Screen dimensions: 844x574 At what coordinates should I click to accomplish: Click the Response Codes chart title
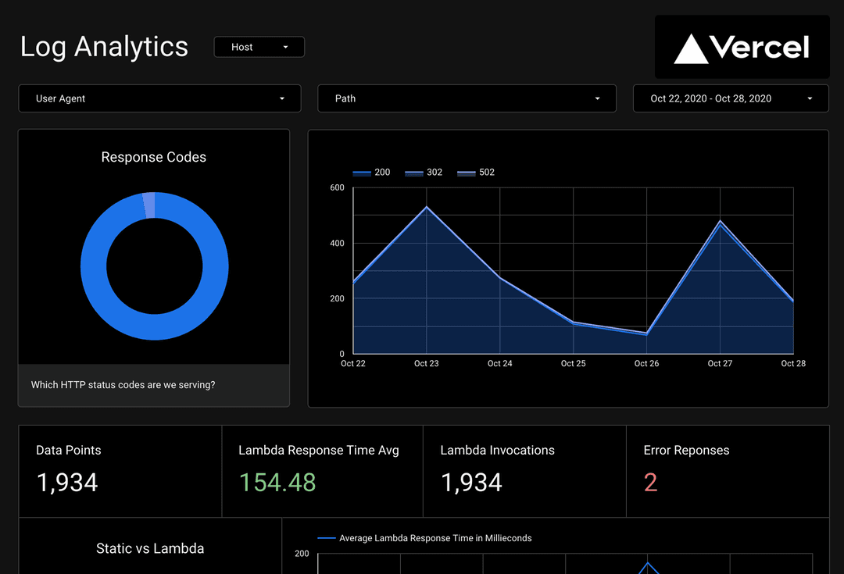(x=154, y=157)
